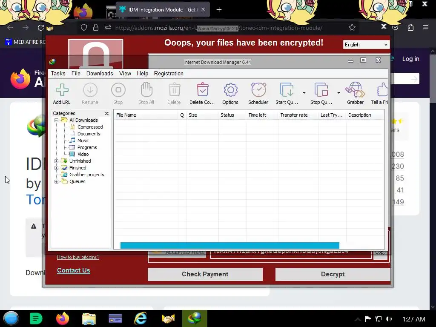Close the Categories panel

click(107, 113)
